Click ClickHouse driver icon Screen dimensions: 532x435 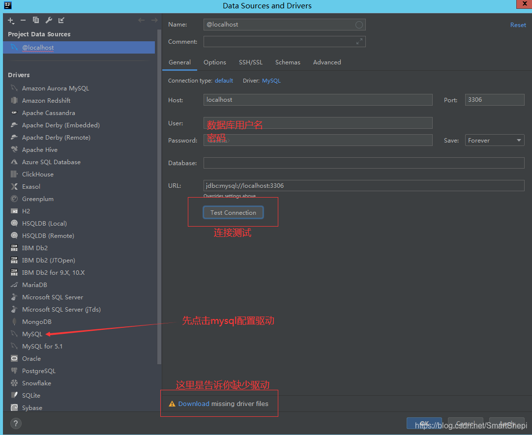[14, 174]
